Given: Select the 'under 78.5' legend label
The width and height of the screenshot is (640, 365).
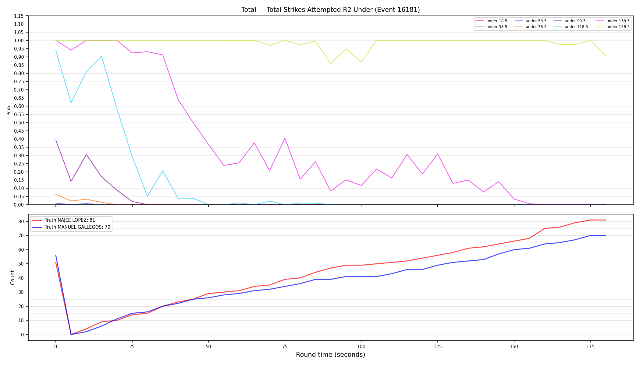Looking at the screenshot, I should tap(536, 27).
